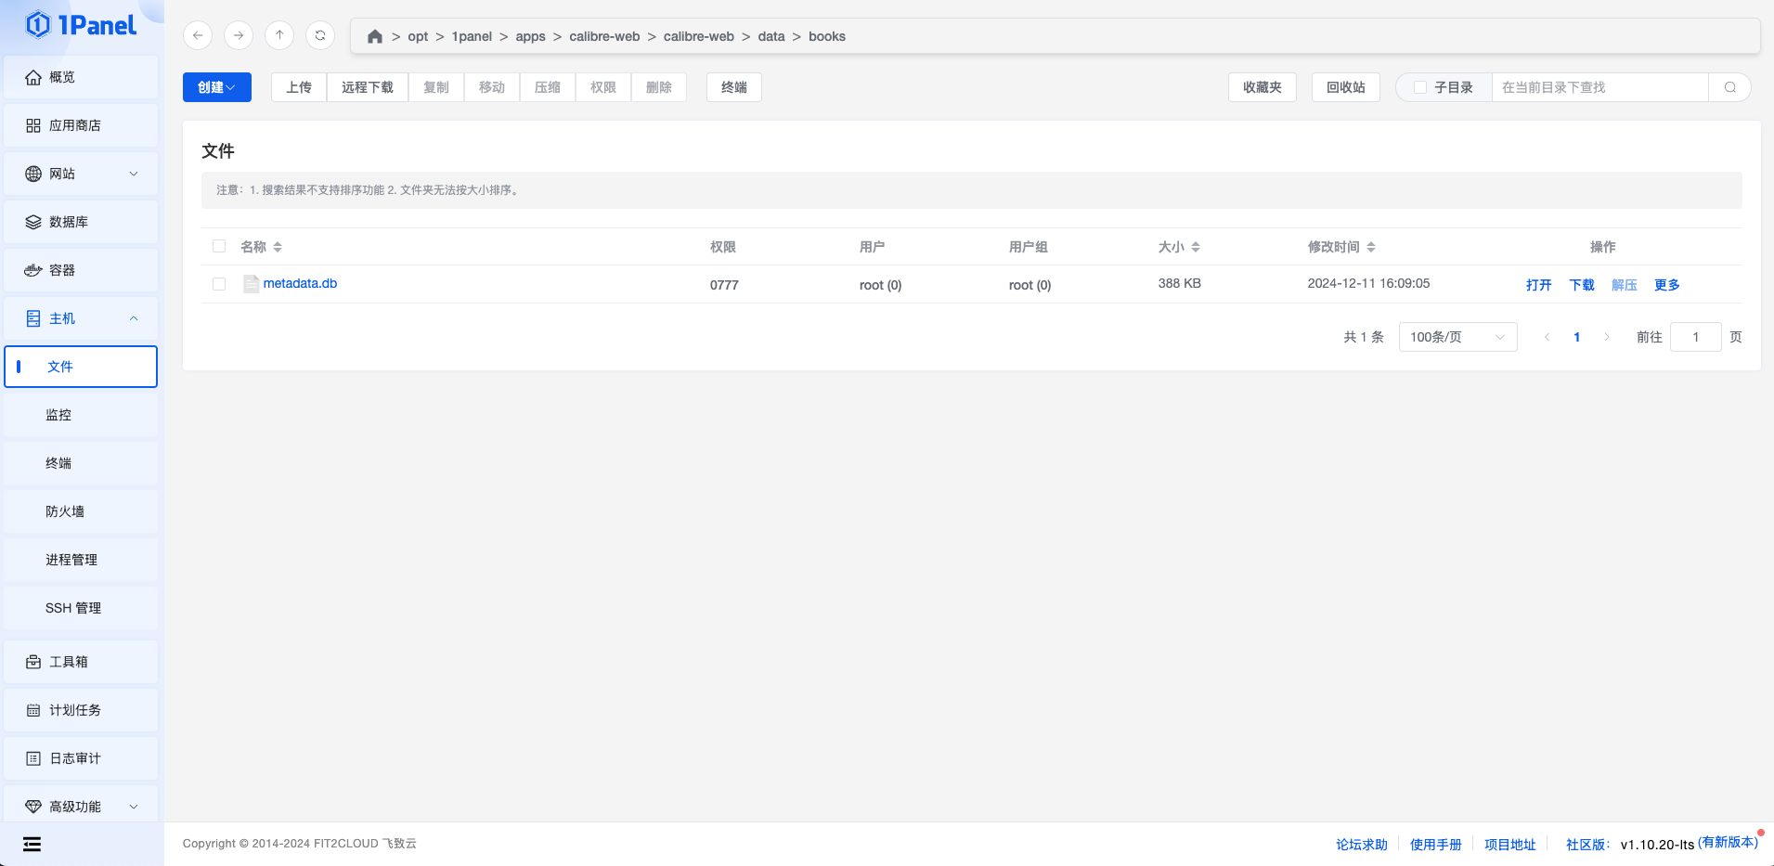1774x866 pixels.
Task: Click the home icon in breadcrumb
Action: [375, 36]
